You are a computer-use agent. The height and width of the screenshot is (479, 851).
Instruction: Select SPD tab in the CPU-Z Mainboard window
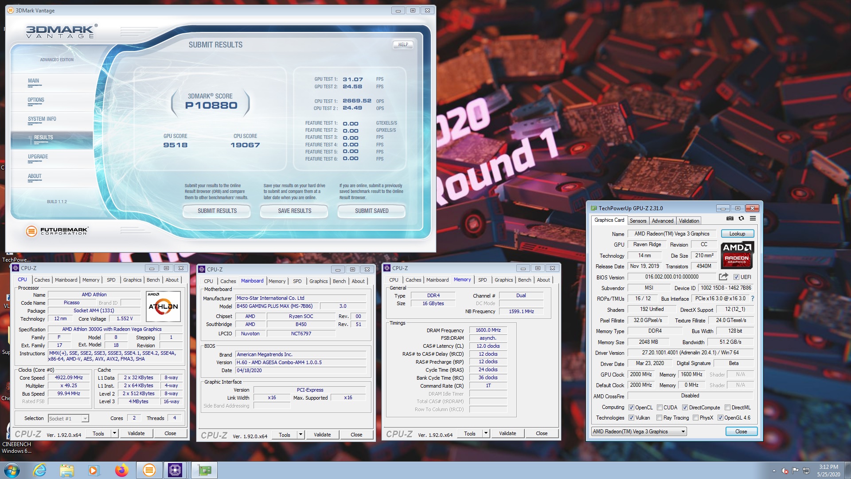coord(297,281)
